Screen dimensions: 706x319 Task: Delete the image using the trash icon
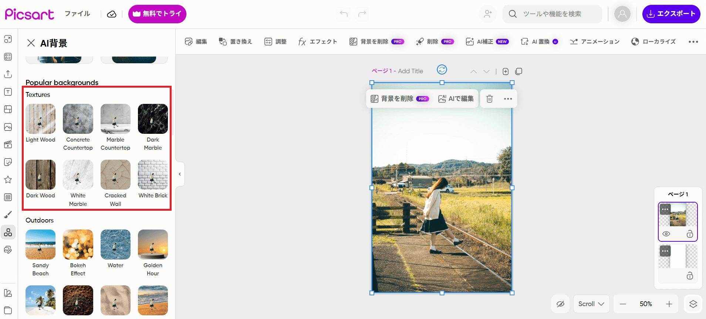[489, 99]
